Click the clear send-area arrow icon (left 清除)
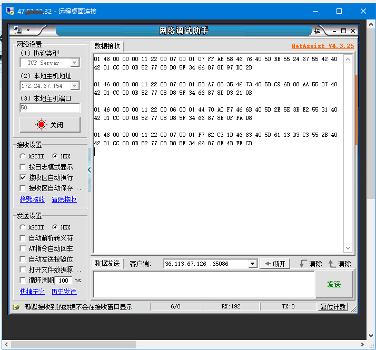376x350 pixels. [x=303, y=264]
